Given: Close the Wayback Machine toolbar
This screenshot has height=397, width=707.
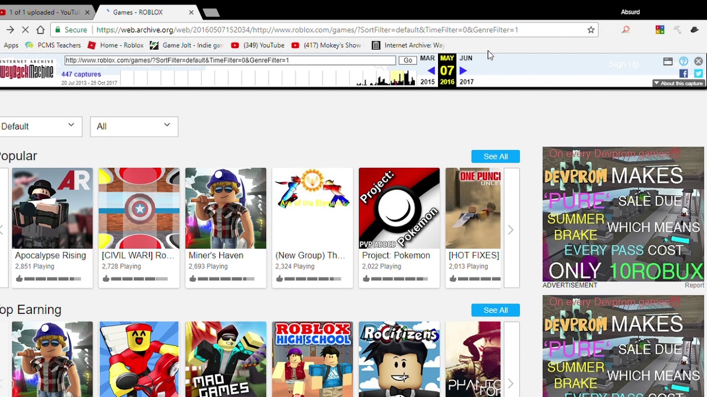Looking at the screenshot, I should click(698, 61).
